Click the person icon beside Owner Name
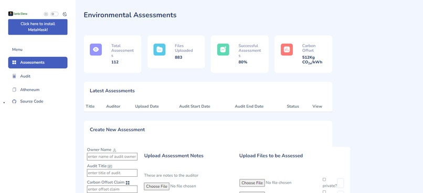The image size is (423, 193). point(114,150)
